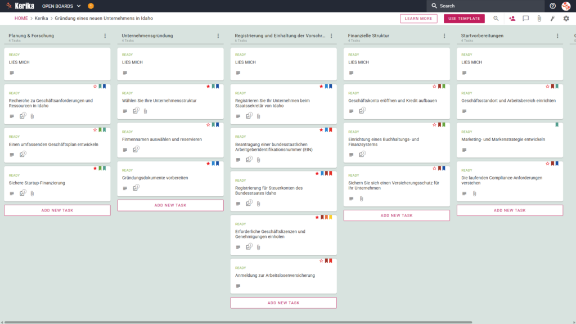Toggle star on Anmeldung zur Arbeitslosenversicherung card

321,261
